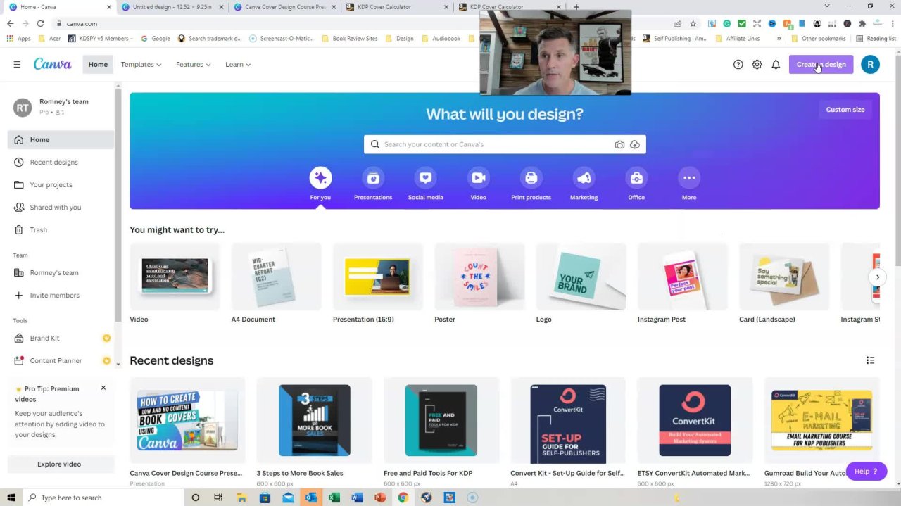Open Chrome from the Windows taskbar

click(403, 498)
